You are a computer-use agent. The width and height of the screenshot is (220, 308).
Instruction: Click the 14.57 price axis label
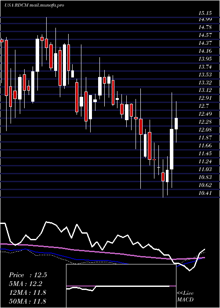tap(205, 35)
